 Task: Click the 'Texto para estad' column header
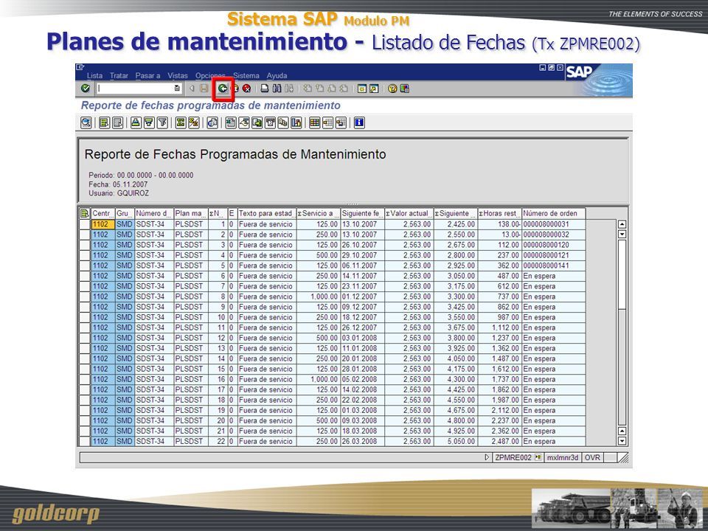point(267,213)
